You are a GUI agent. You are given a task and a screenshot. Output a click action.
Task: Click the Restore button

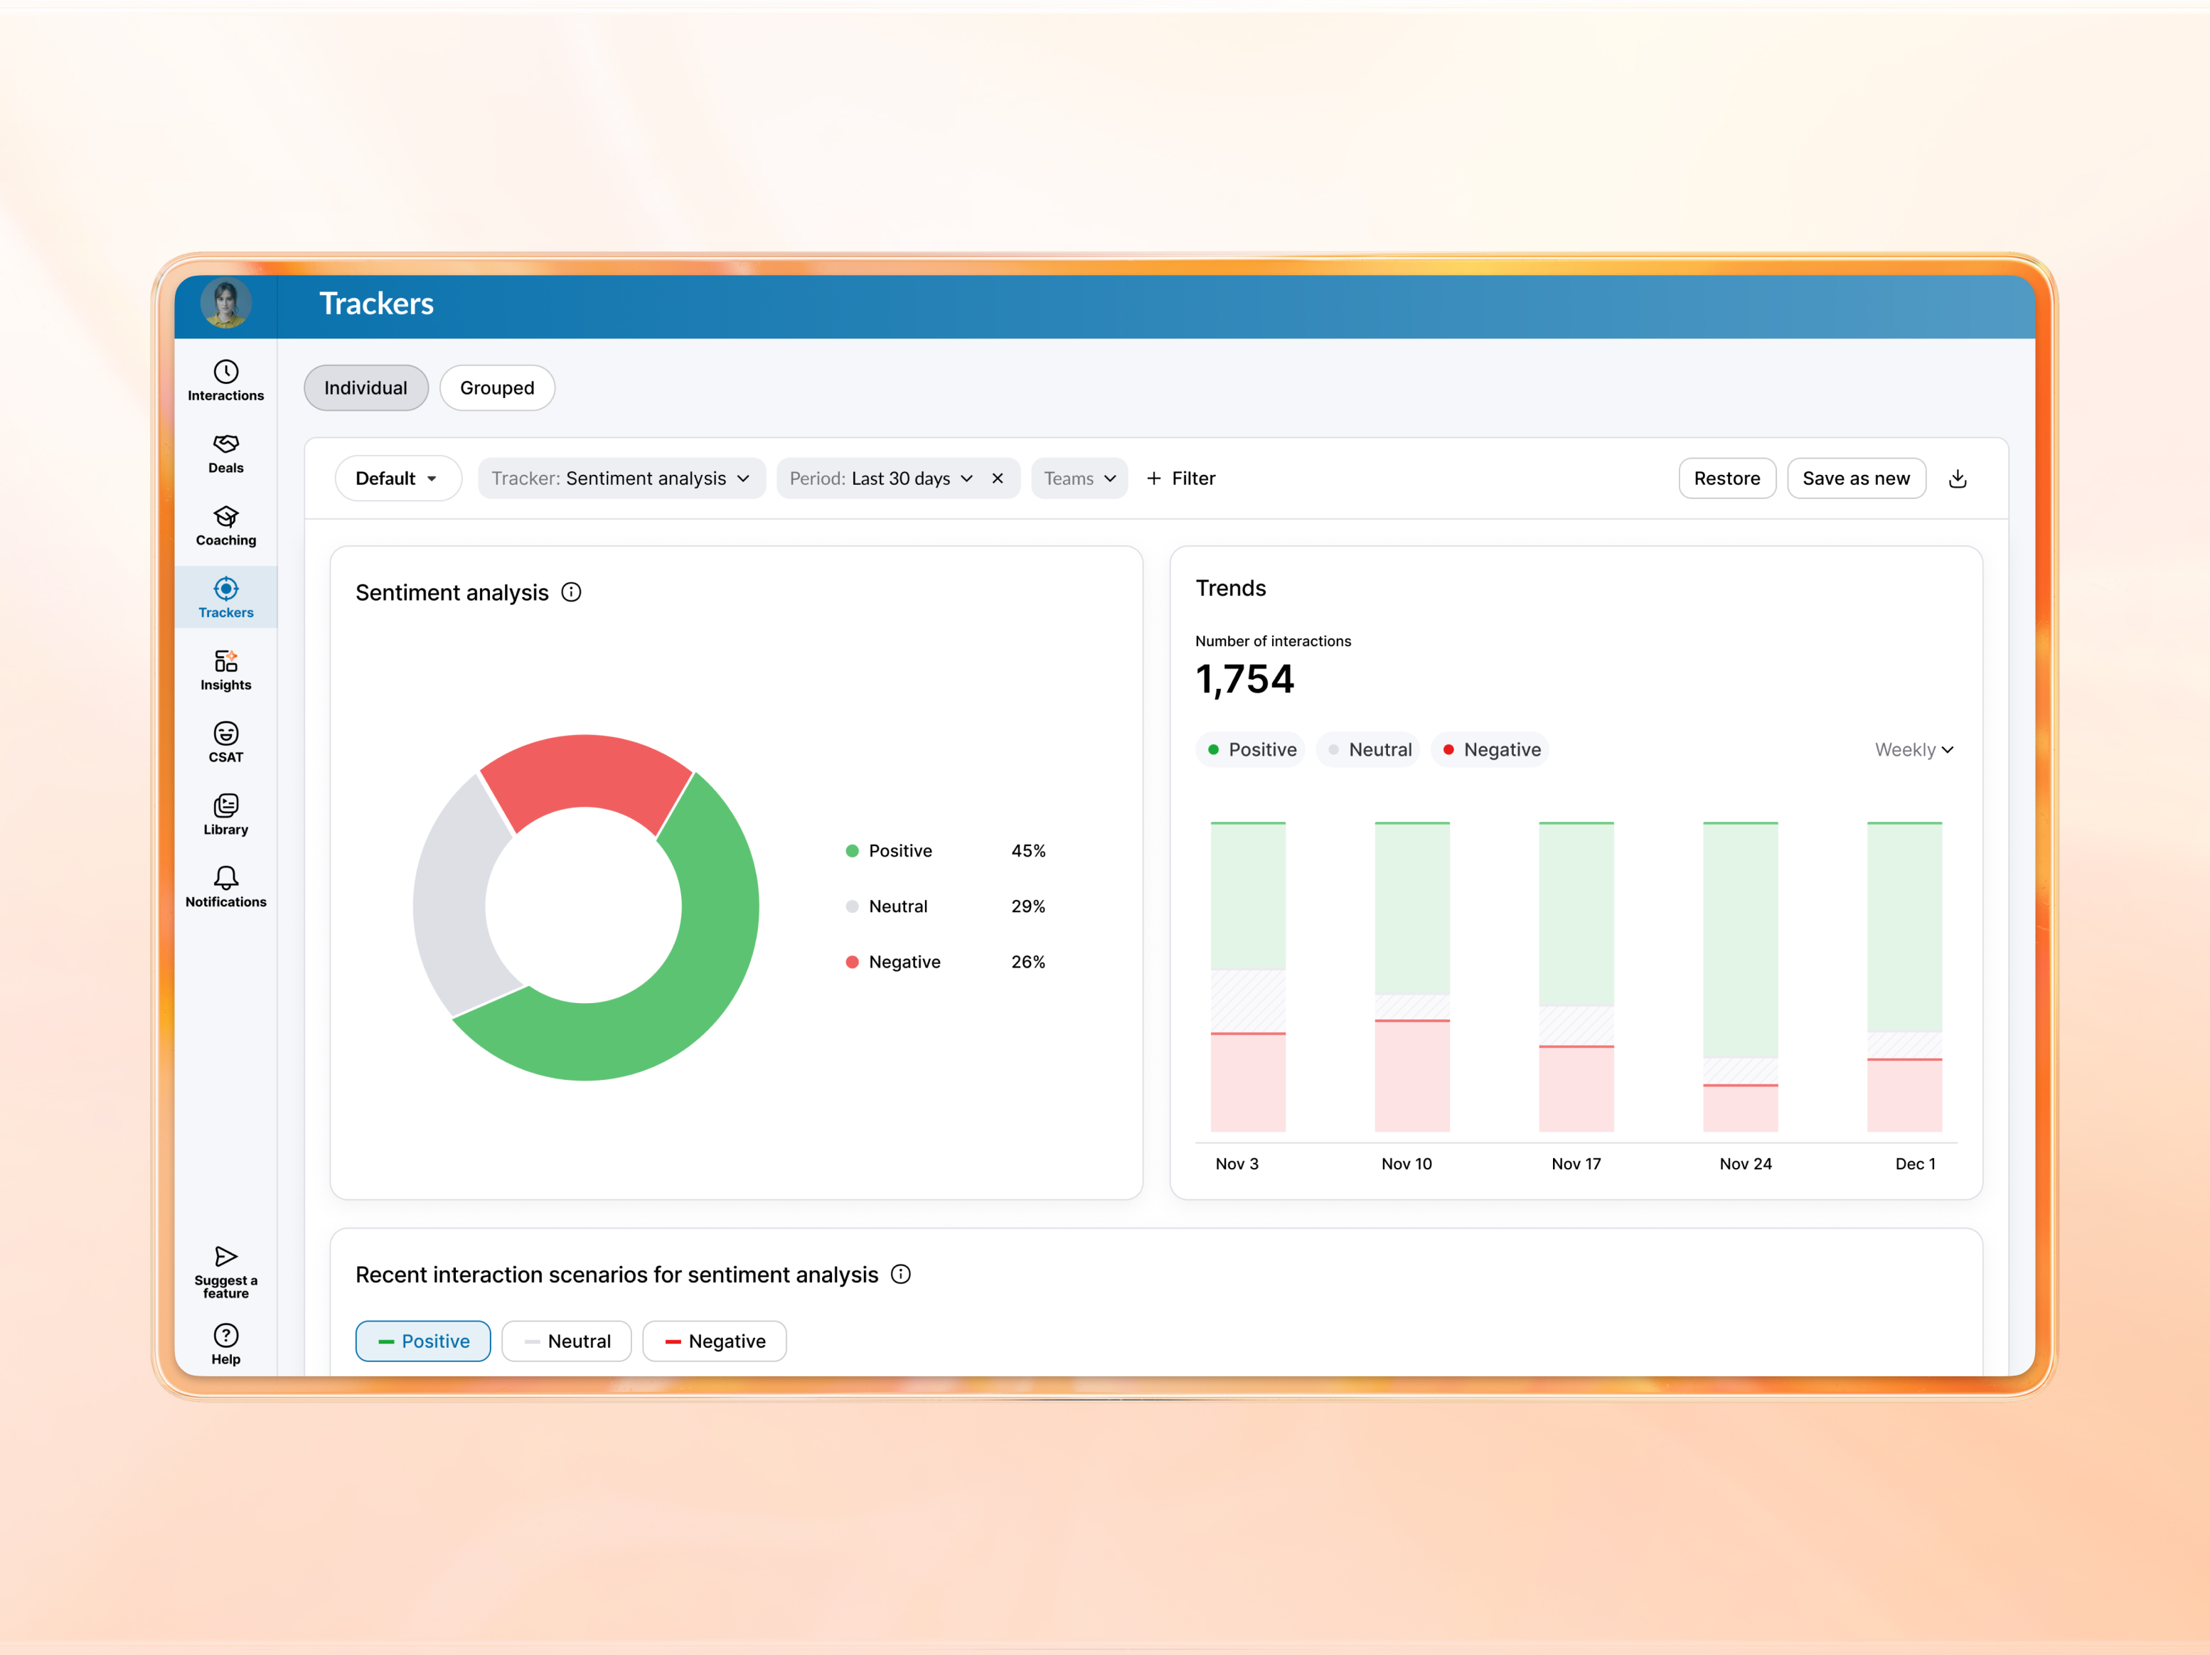click(x=1726, y=478)
